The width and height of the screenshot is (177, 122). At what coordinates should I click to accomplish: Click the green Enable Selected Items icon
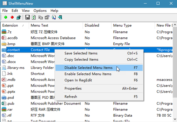tap(6, 17)
